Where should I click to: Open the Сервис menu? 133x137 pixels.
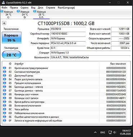tap(24, 8)
